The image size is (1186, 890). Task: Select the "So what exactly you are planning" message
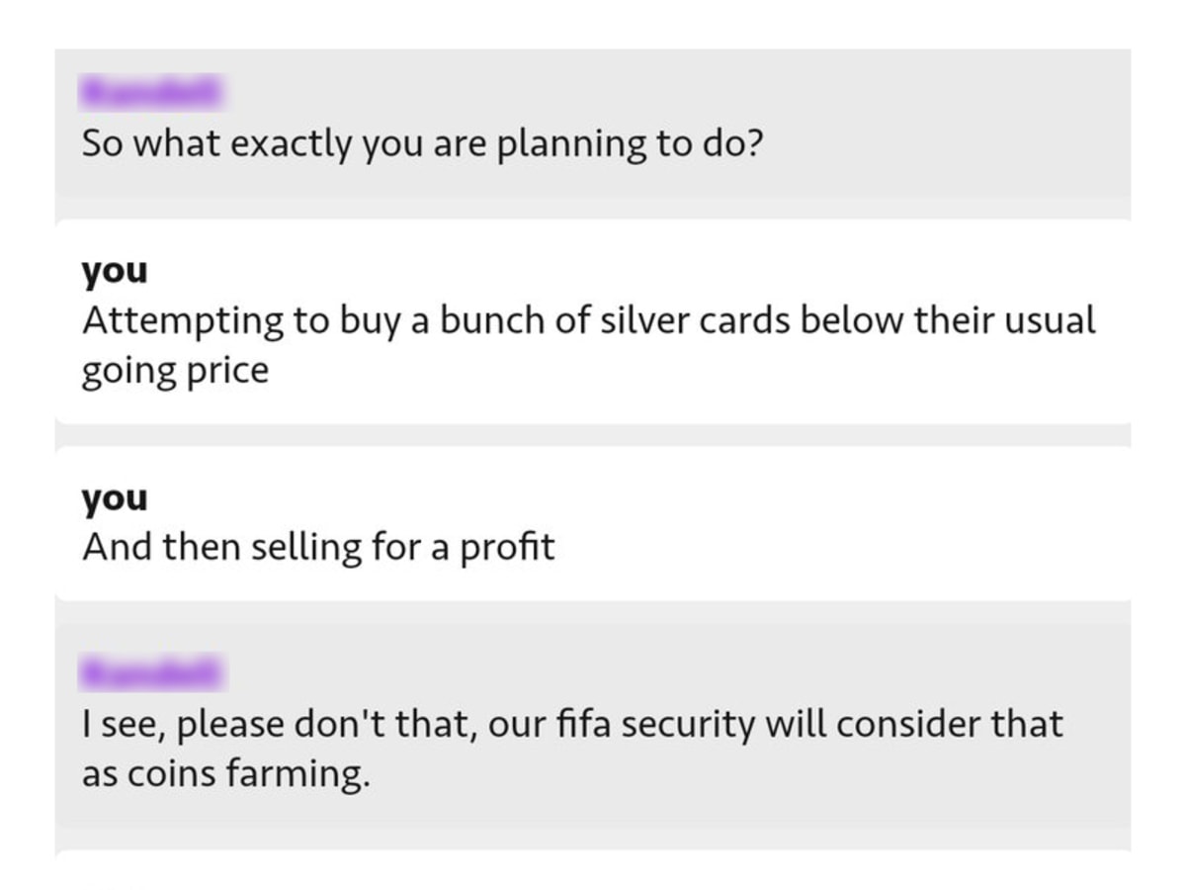coord(423,145)
